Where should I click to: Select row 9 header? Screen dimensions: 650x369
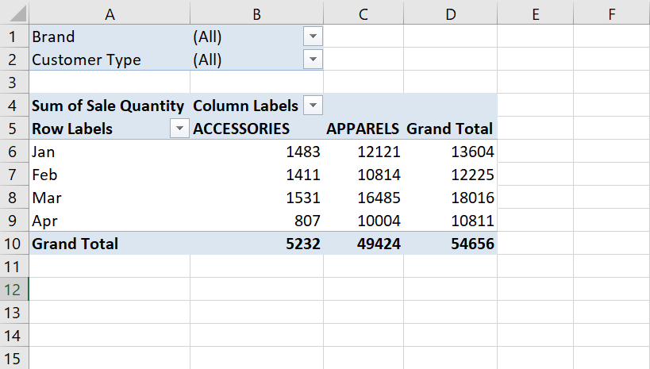[13, 221]
